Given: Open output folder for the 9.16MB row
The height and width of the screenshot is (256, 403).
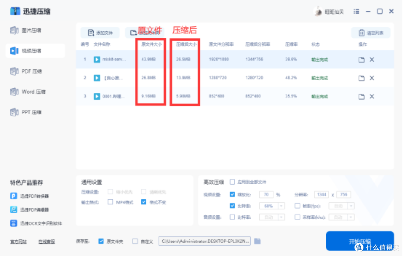Looking at the screenshot, I should click(x=361, y=97).
